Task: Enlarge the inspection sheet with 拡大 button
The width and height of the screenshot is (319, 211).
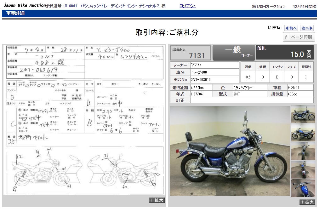Action: coord(157,200)
